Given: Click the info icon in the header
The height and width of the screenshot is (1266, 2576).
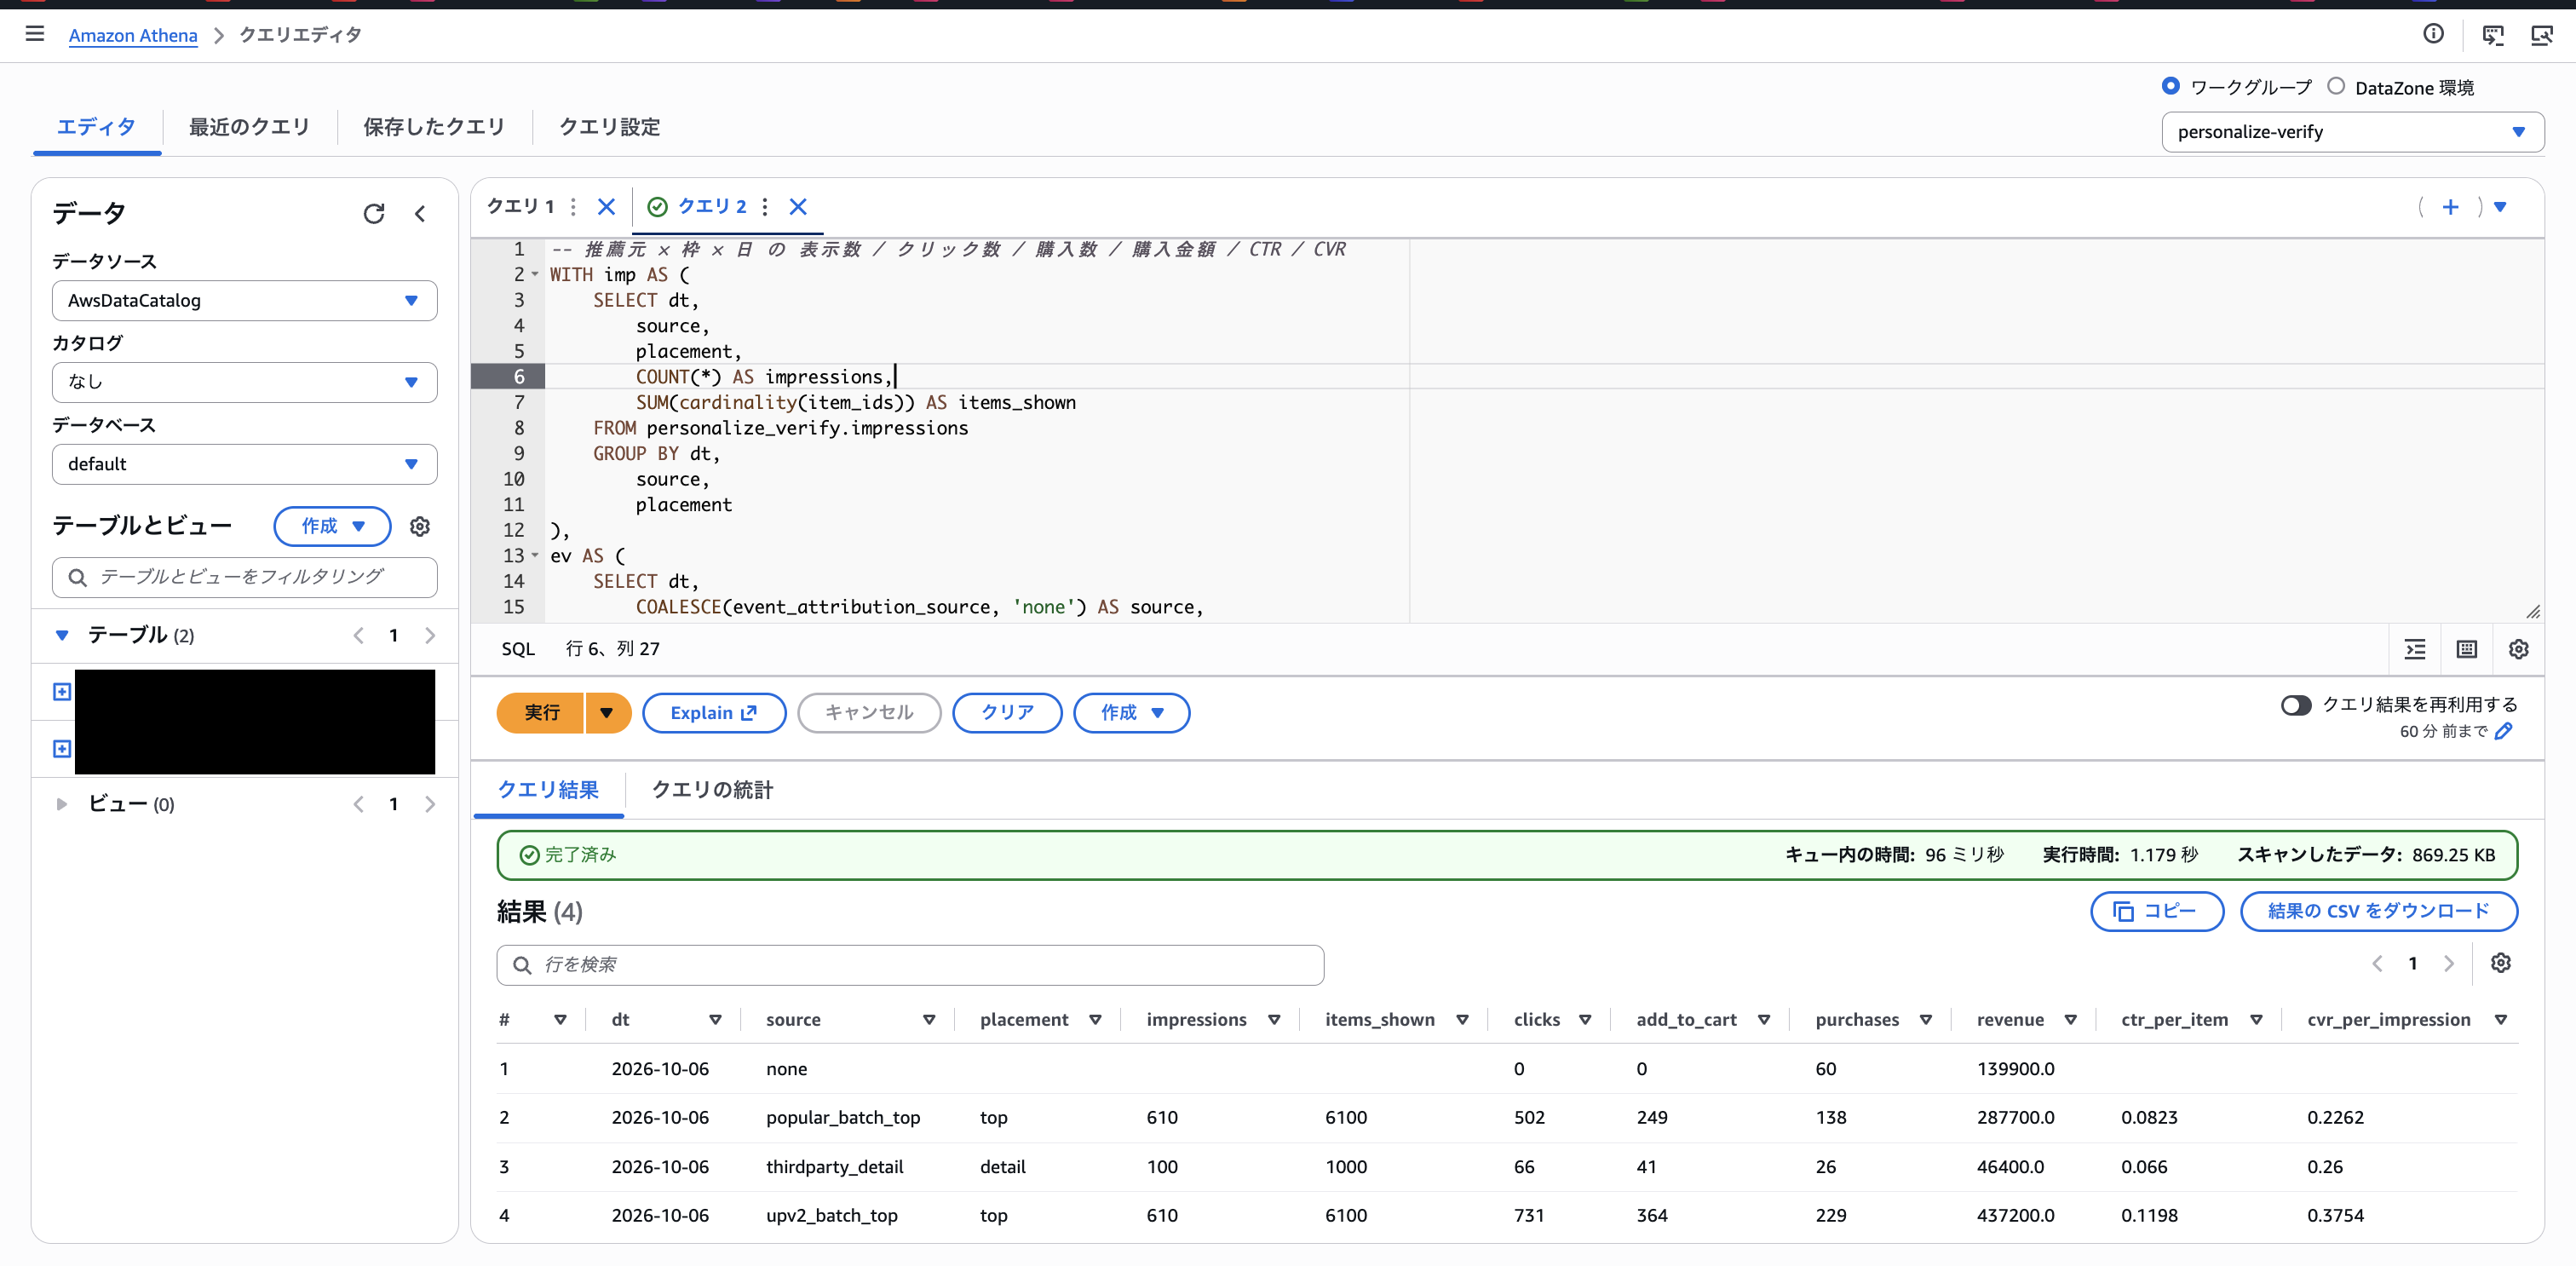Looking at the screenshot, I should (2434, 34).
